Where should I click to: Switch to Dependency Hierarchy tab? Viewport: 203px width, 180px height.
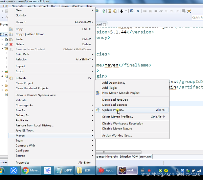coord(107,157)
